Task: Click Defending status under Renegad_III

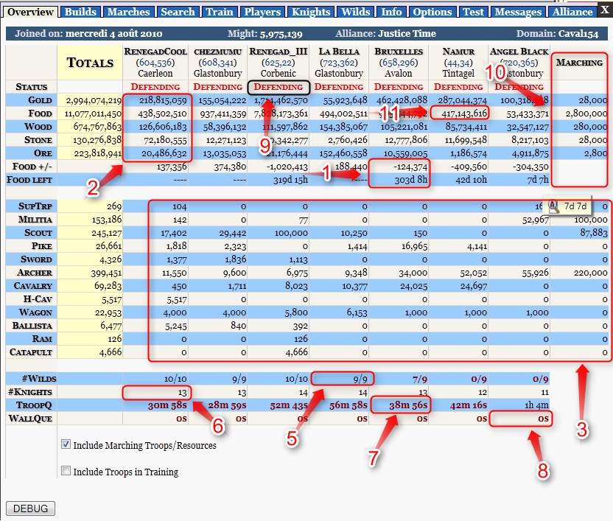Action: coord(279,87)
